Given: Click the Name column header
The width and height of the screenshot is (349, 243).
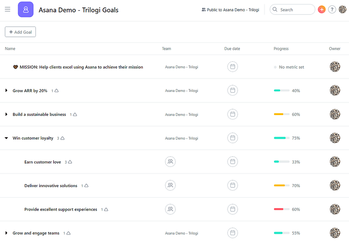Looking at the screenshot, I should (x=10, y=48).
